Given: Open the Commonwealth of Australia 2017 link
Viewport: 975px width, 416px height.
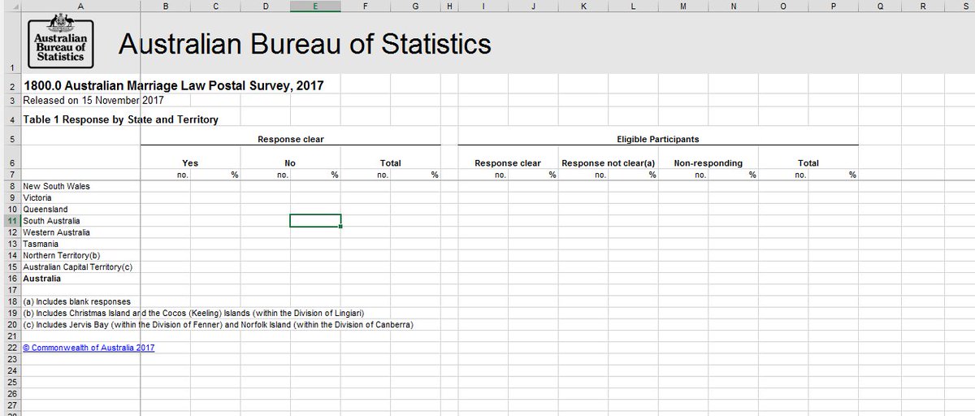Looking at the screenshot, I should [89, 347].
